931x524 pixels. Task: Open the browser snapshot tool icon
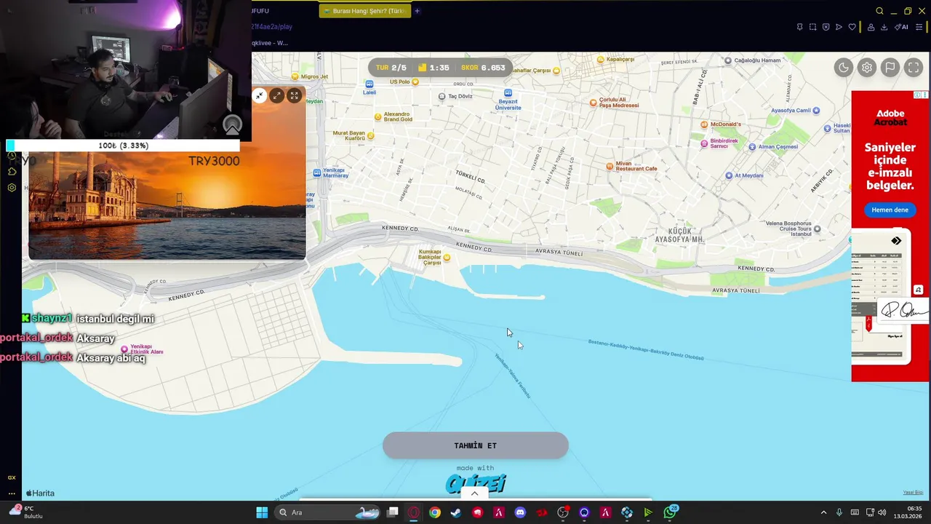tap(812, 27)
